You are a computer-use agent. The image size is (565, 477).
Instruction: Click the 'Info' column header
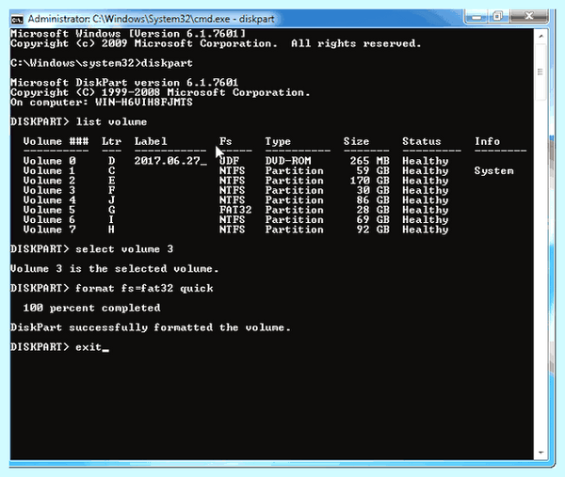pos(487,141)
